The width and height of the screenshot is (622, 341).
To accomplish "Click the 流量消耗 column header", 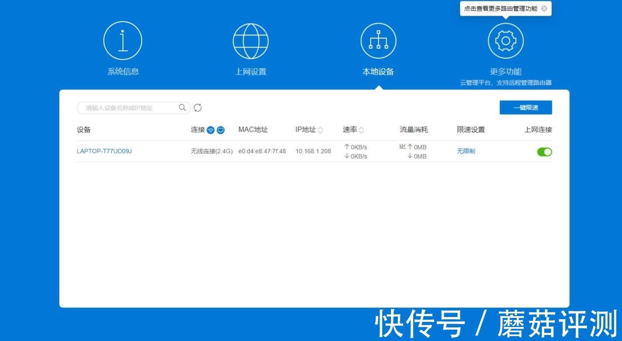I will (414, 130).
